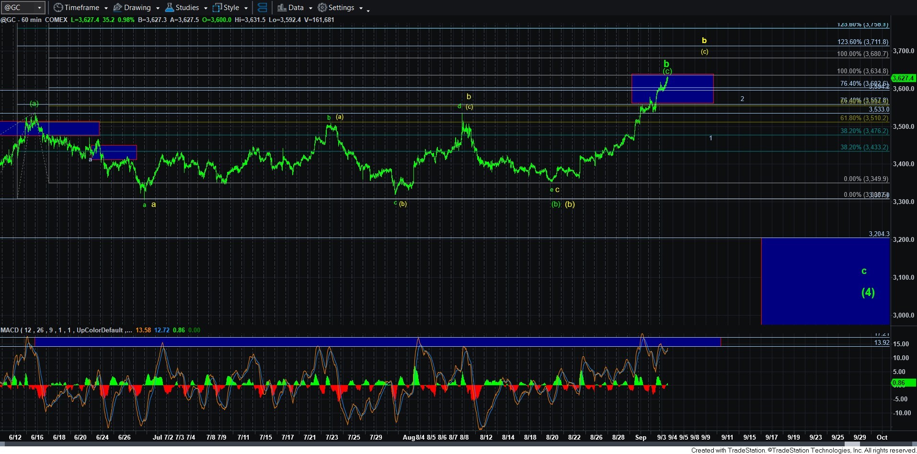Viewport: 917px width, 454px height.
Task: Select the blue MACD overbought band
Action: point(378,342)
